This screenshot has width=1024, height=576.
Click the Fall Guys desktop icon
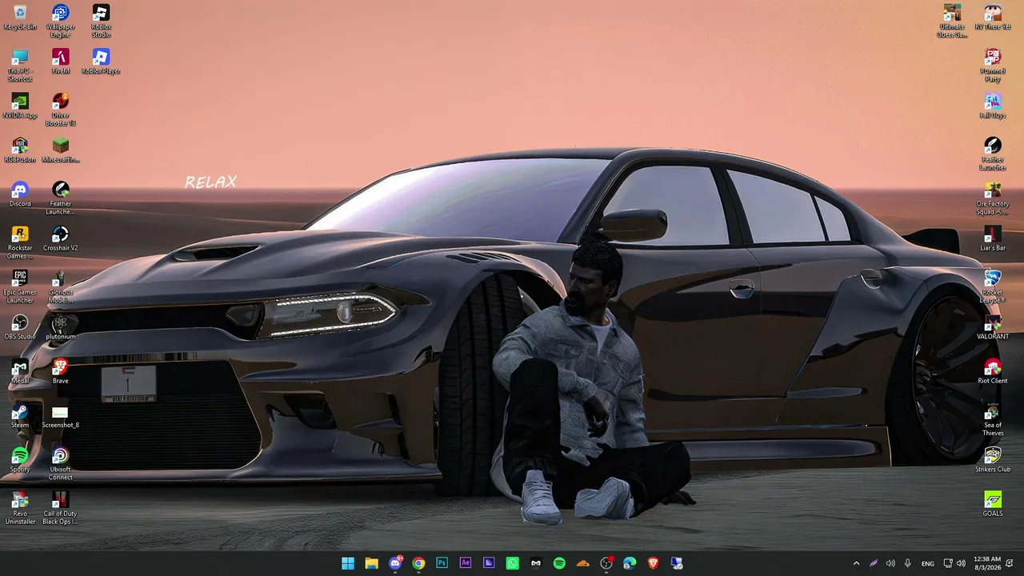point(993,106)
